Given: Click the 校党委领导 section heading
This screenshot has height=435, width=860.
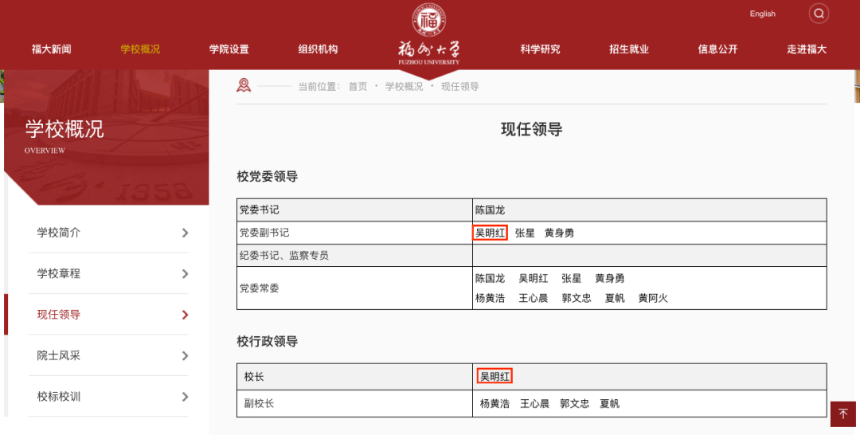Looking at the screenshot, I should pyautogui.click(x=267, y=177).
